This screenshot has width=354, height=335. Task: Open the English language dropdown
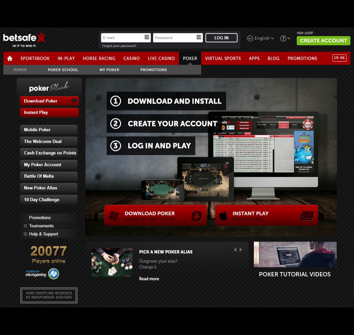(x=261, y=38)
